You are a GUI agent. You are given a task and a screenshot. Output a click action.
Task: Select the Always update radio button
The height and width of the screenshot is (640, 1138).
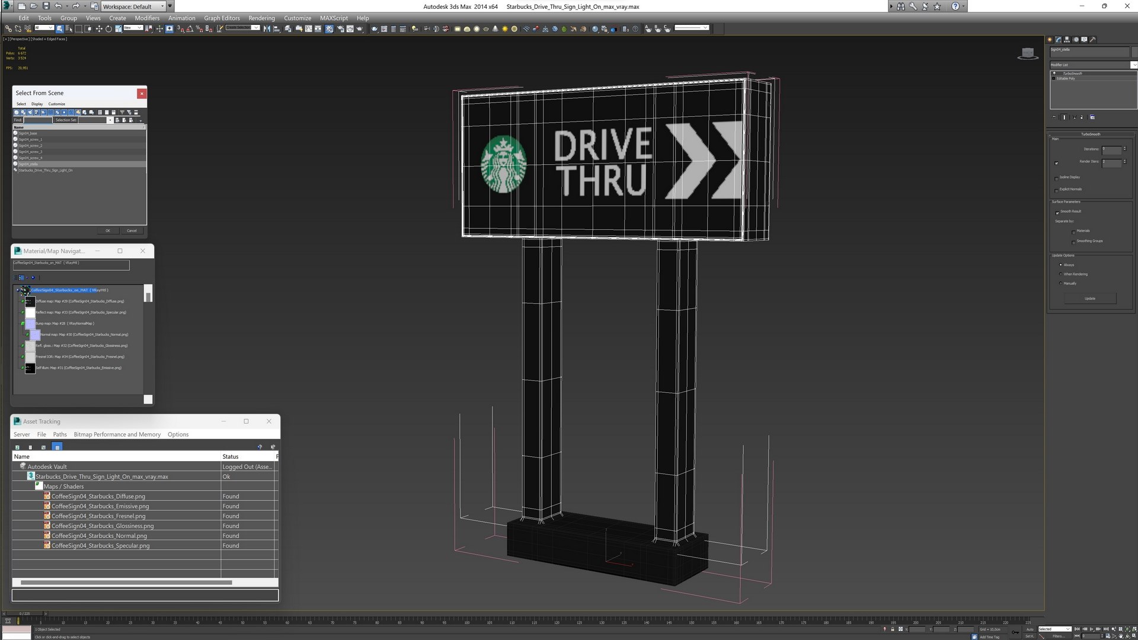click(x=1061, y=265)
